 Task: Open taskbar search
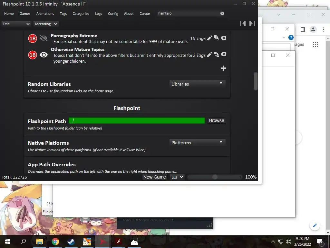(x=23, y=242)
